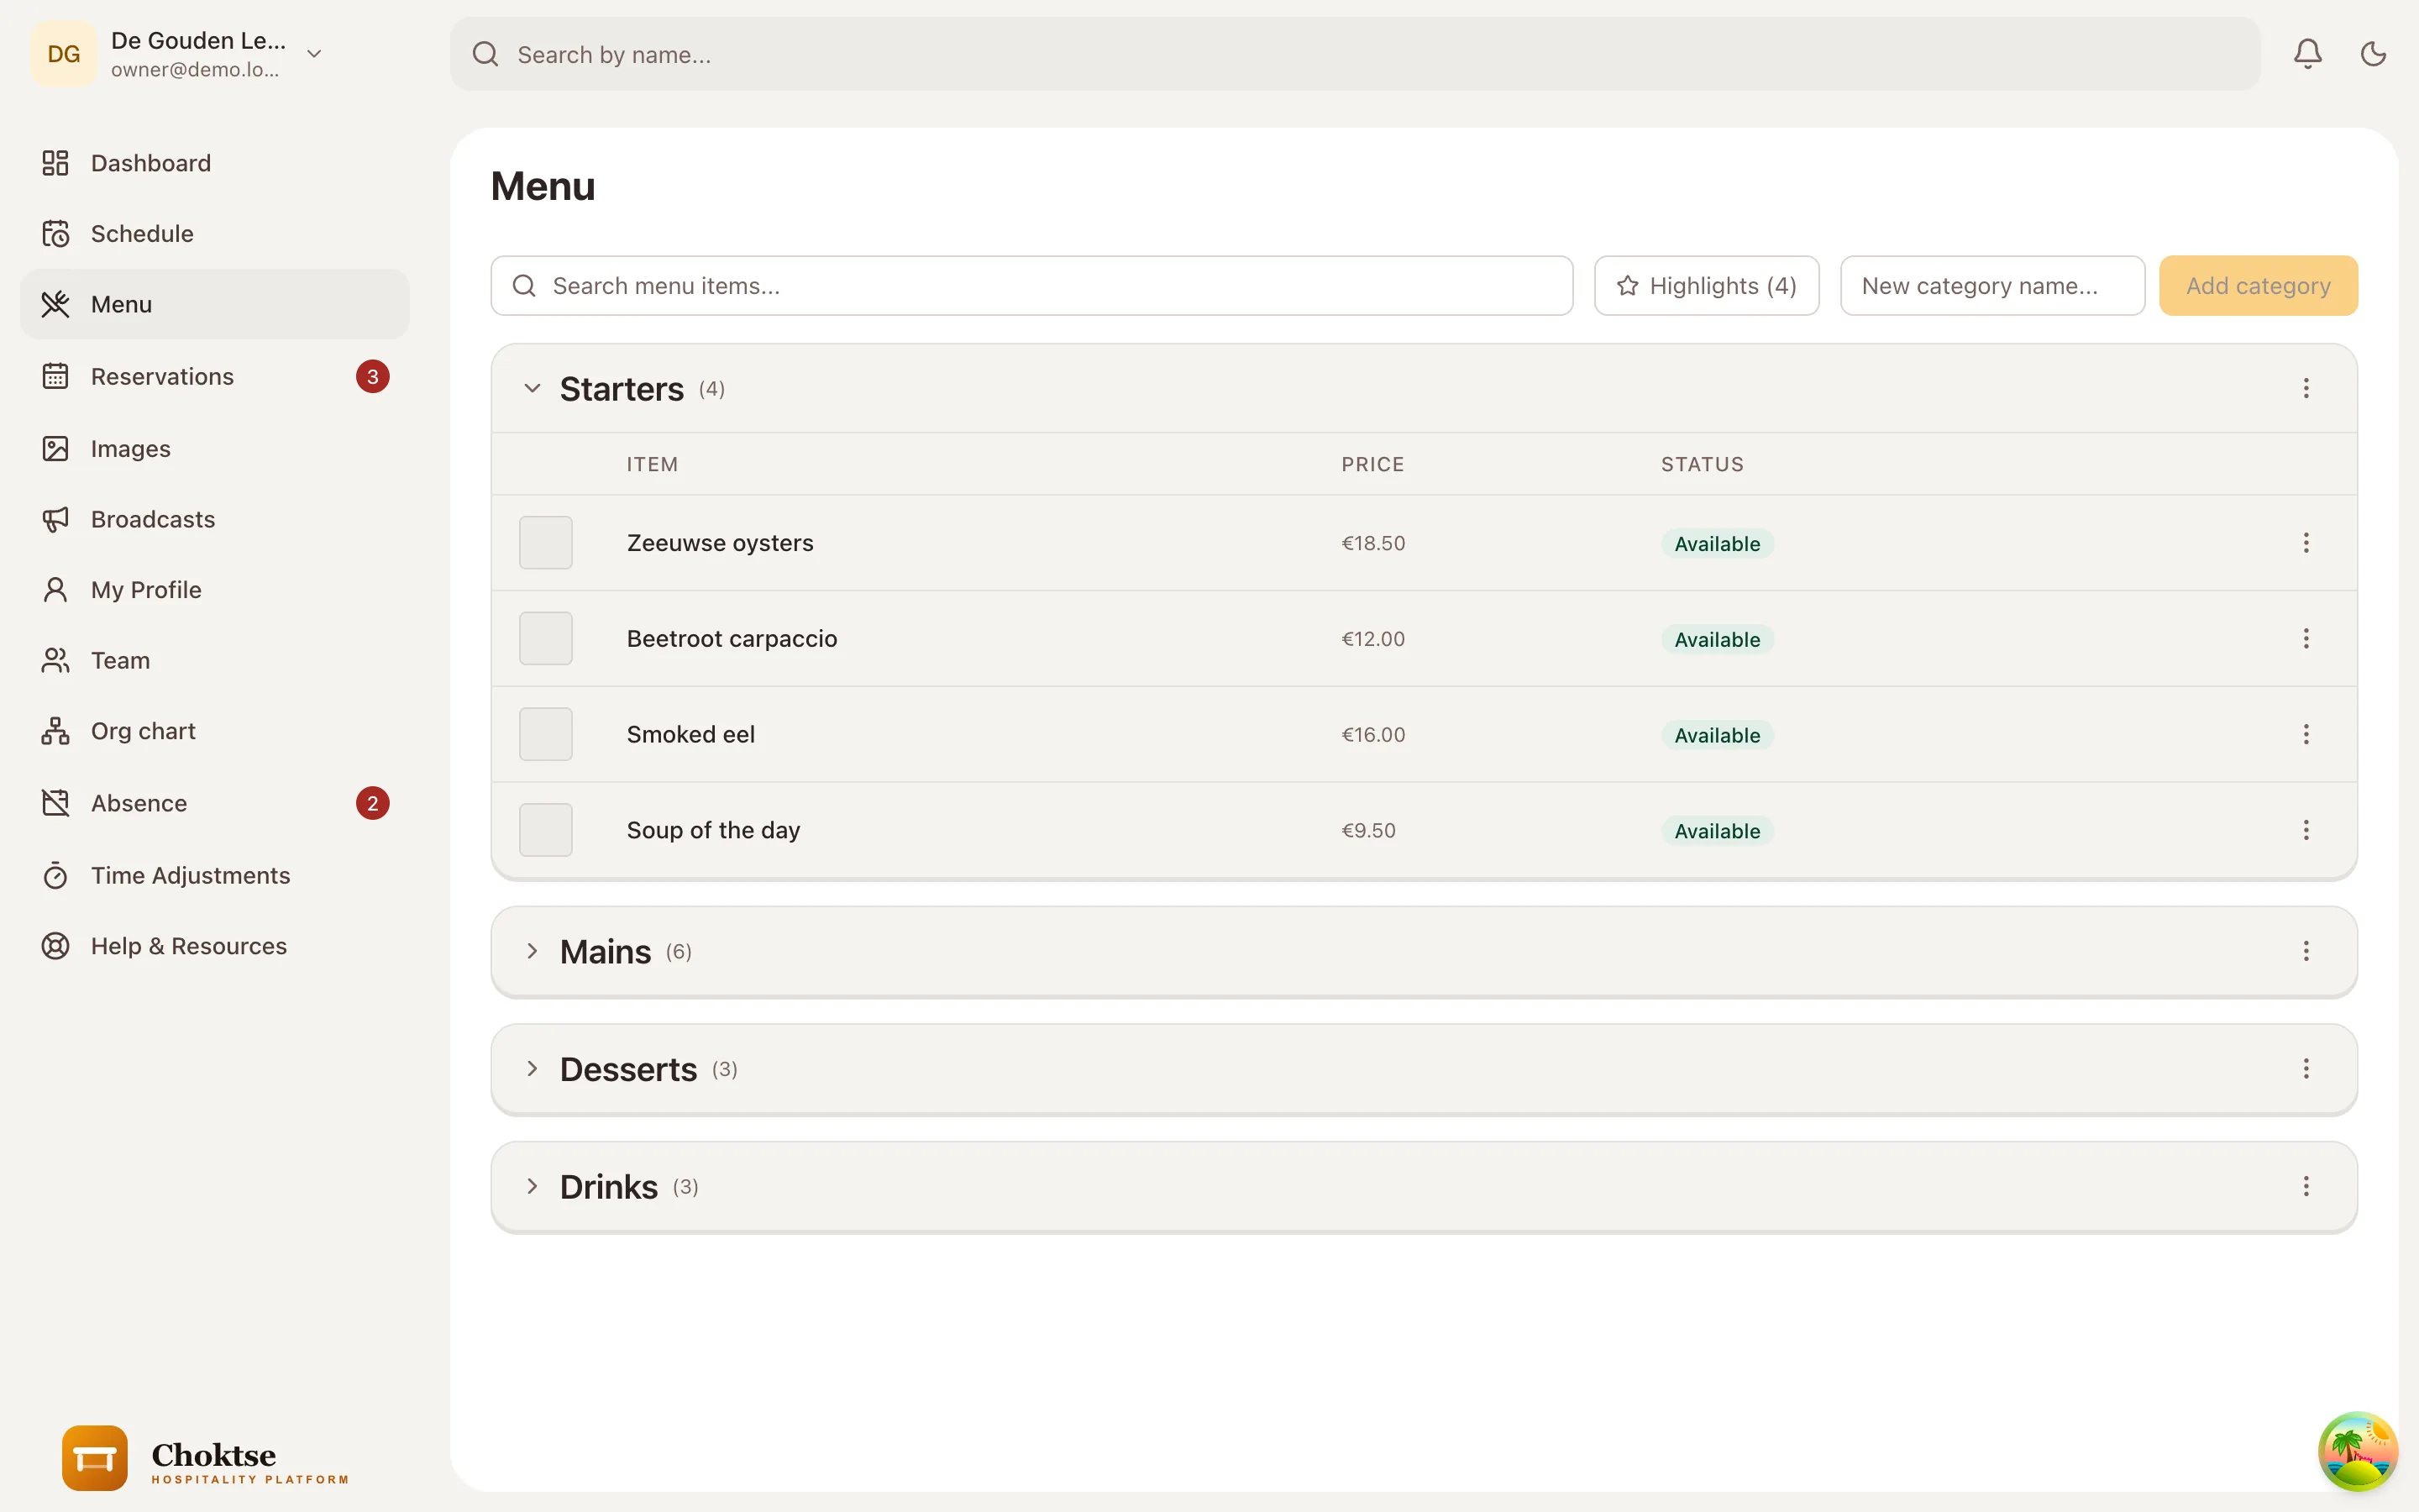The image size is (2419, 1512).
Task: Open account switcher dropdown chevron
Action: pos(314,54)
